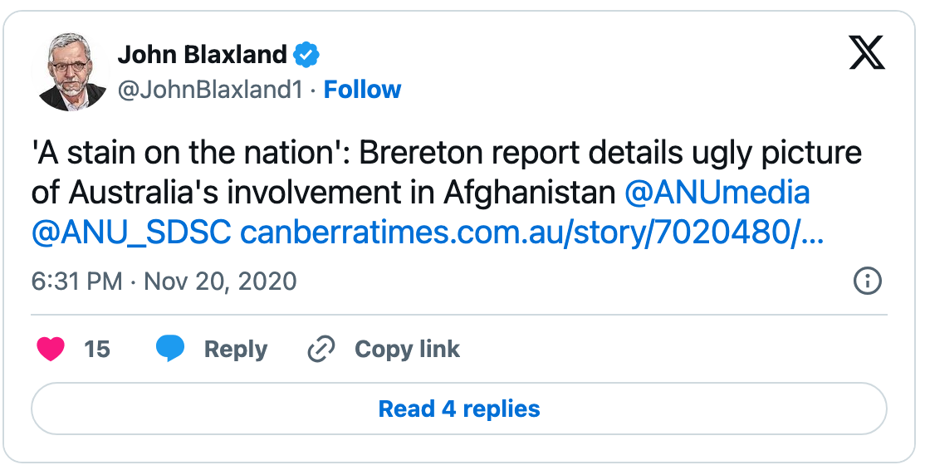The width and height of the screenshot is (925, 470).
Task: Click the like count 15
Action: [97, 350]
